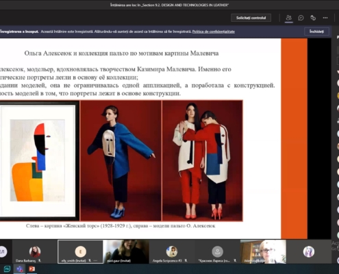Switch to PowerPoint in taskbar
339x274 pixels.
(32, 269)
